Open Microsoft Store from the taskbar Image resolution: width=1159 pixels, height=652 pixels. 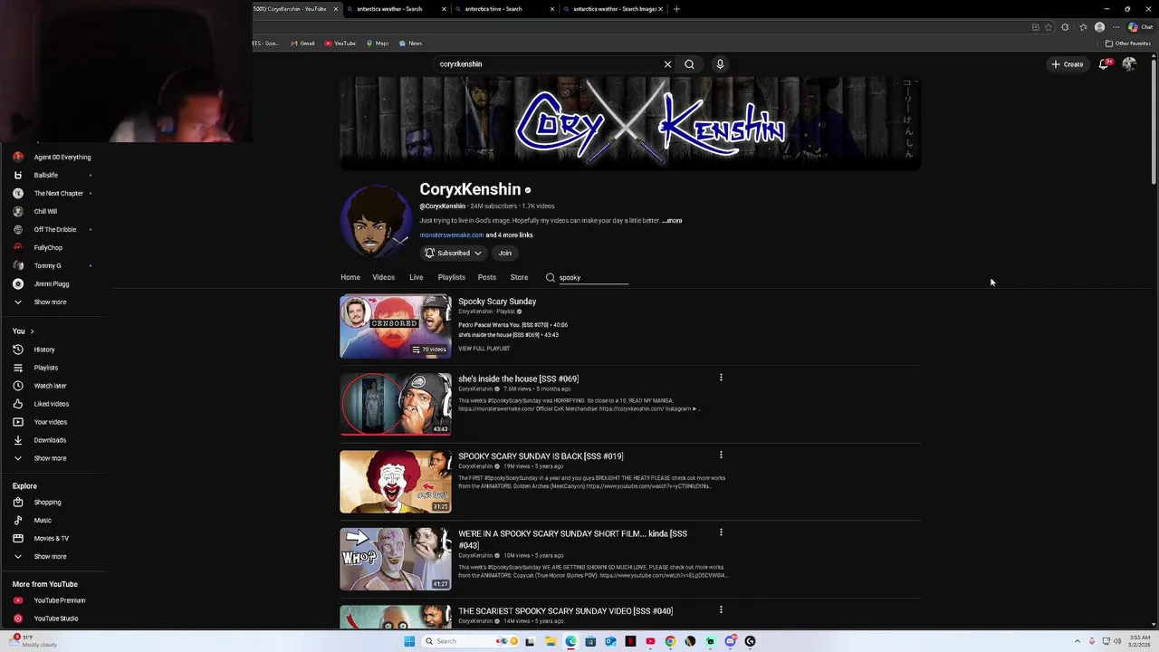pyautogui.click(x=590, y=641)
